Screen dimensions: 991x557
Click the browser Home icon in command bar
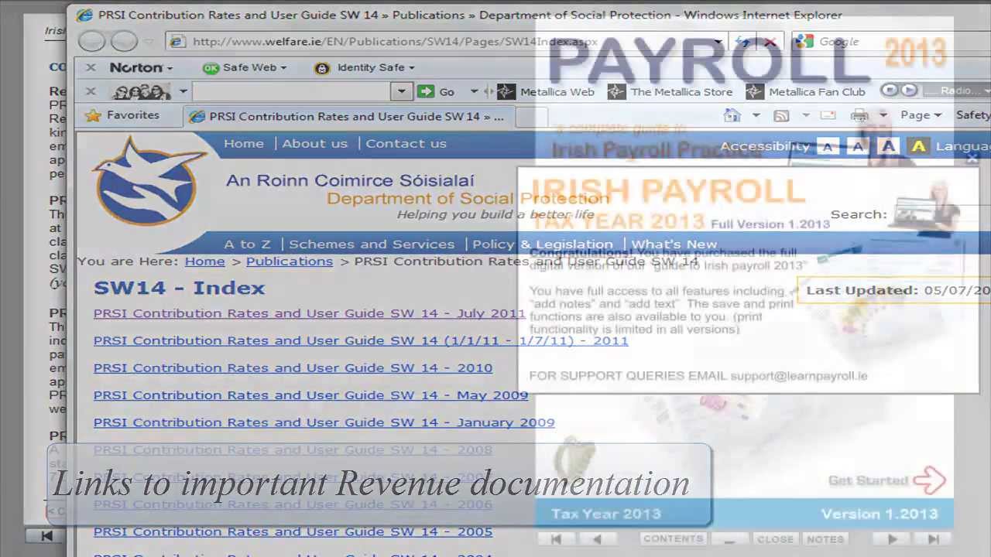coord(732,115)
